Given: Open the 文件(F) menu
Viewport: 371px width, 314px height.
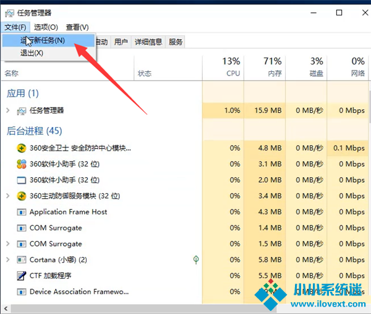Looking at the screenshot, I should (15, 27).
